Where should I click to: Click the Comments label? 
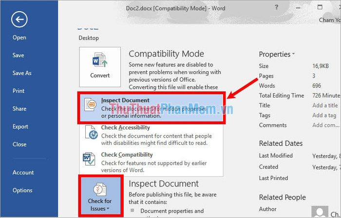(x=273, y=125)
